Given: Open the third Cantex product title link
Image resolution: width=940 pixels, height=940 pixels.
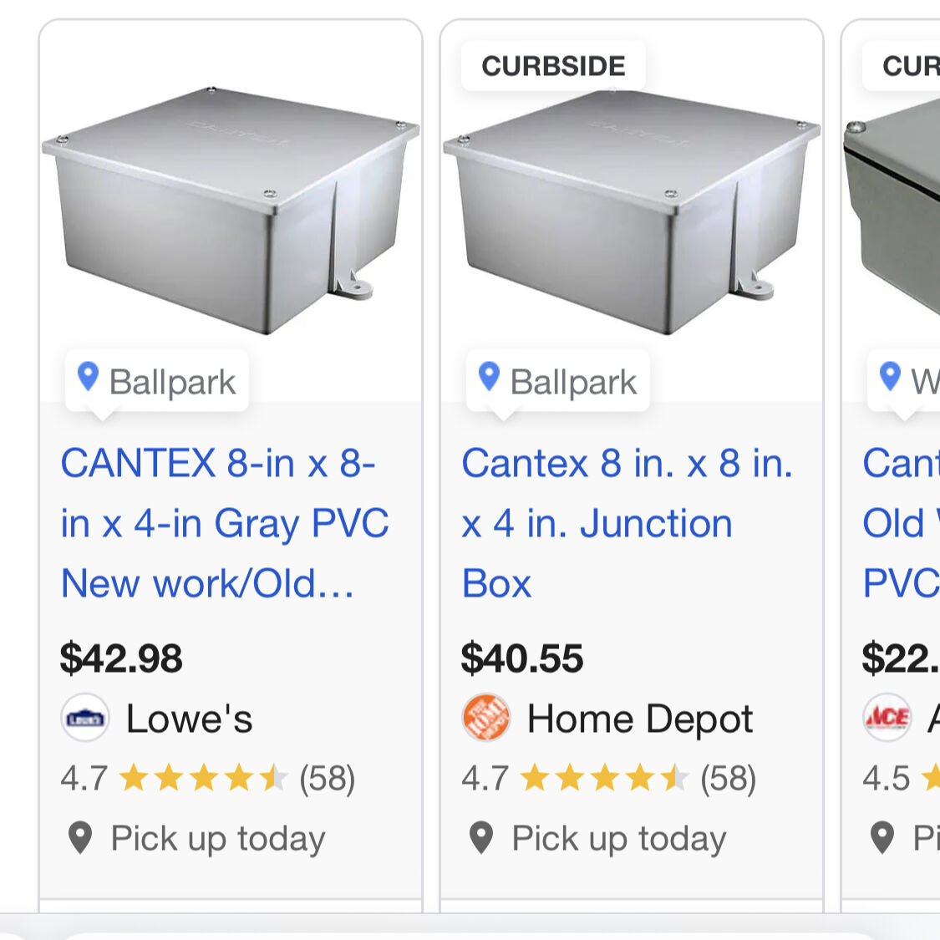Looking at the screenshot, I should pyautogui.click(x=901, y=523).
